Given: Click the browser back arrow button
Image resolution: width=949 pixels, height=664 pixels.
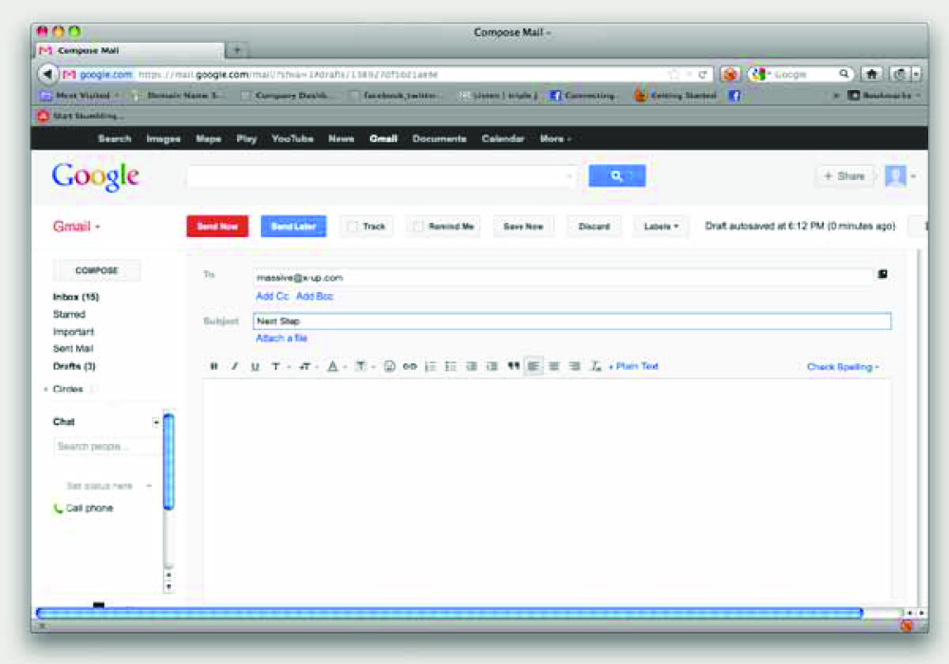Looking at the screenshot, I should (x=47, y=74).
